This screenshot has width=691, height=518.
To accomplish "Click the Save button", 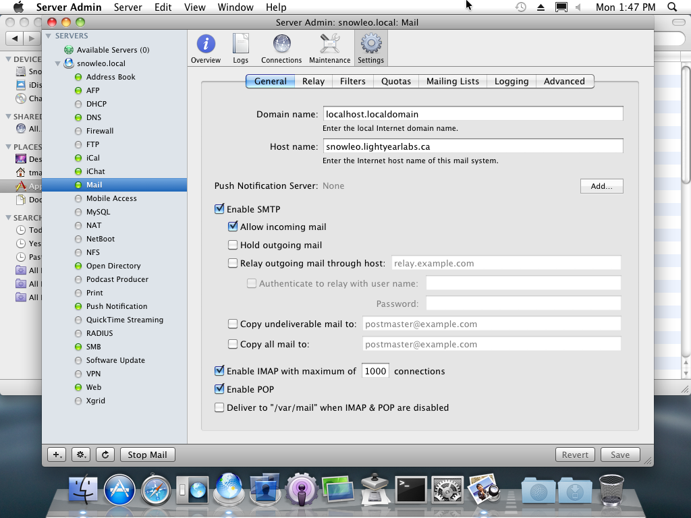I will point(619,455).
